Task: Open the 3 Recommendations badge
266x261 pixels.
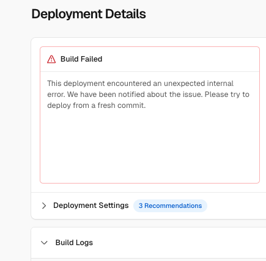Action: point(170,206)
